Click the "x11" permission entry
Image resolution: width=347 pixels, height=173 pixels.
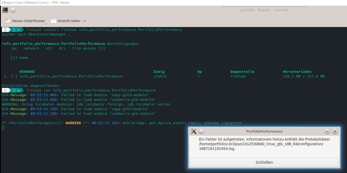49,48
